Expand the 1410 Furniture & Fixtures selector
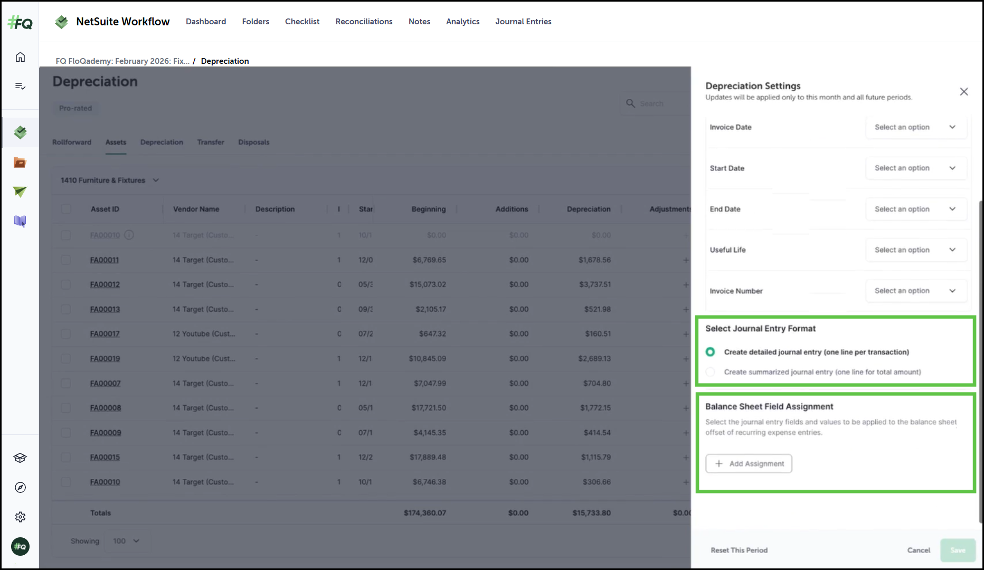This screenshot has height=570, width=984. (110, 180)
